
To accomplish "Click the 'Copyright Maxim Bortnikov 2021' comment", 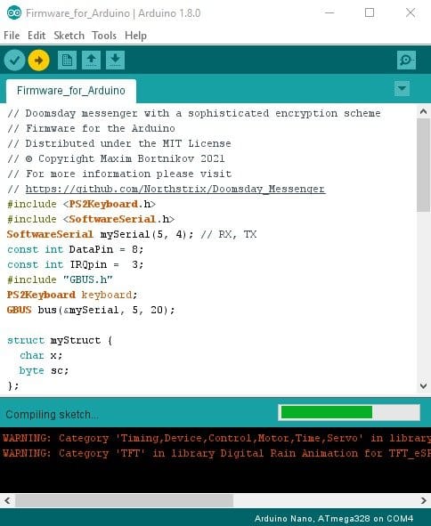I will click(116, 158).
